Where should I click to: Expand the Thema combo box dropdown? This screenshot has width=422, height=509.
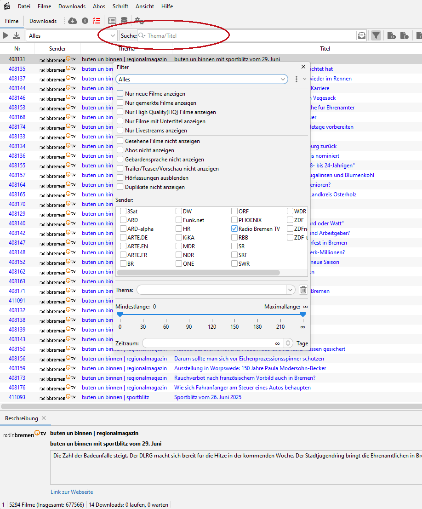pyautogui.click(x=290, y=290)
